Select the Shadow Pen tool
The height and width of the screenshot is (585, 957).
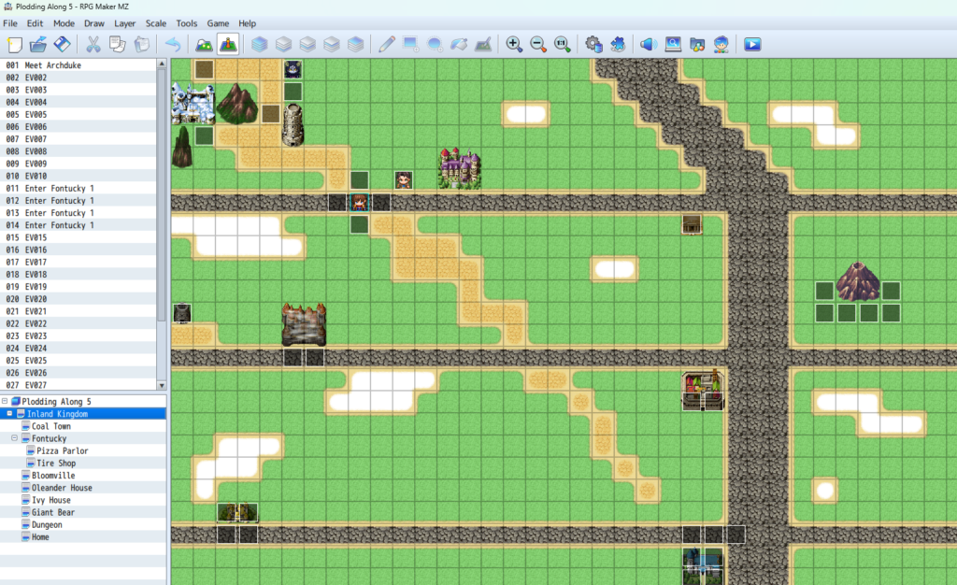(x=483, y=45)
